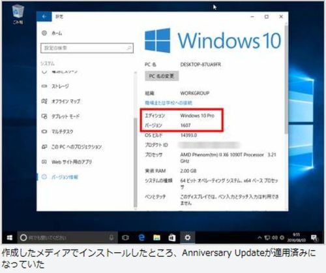Viewport: 326px width, 273px height.
Task: Open the connect to work or school link
Action: pos(168,103)
